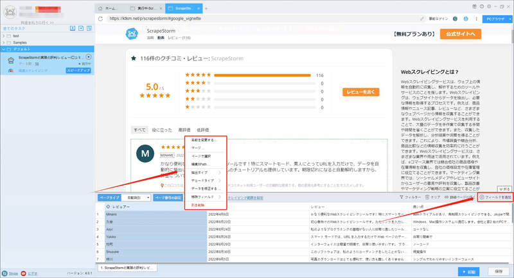This screenshot has height=278, width=514.
Task: Click the new folder icon in task header
Action: pos(81,28)
